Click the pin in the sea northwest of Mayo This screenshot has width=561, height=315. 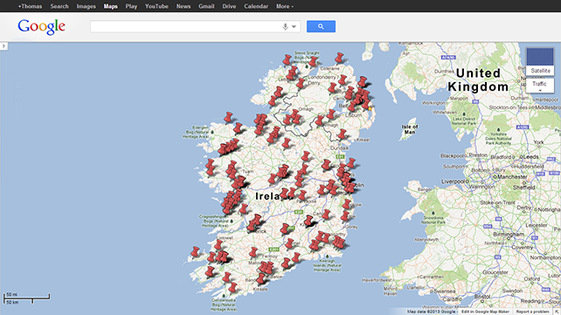point(228,117)
